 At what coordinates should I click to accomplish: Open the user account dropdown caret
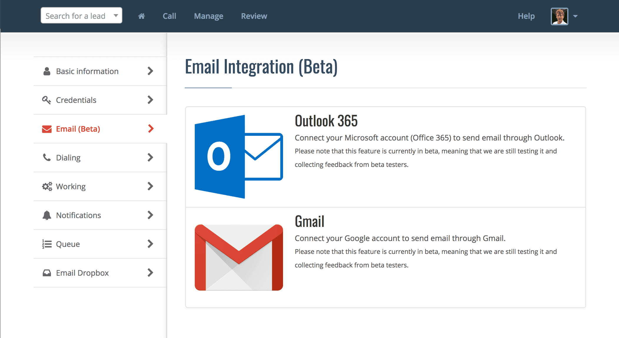[x=575, y=16]
